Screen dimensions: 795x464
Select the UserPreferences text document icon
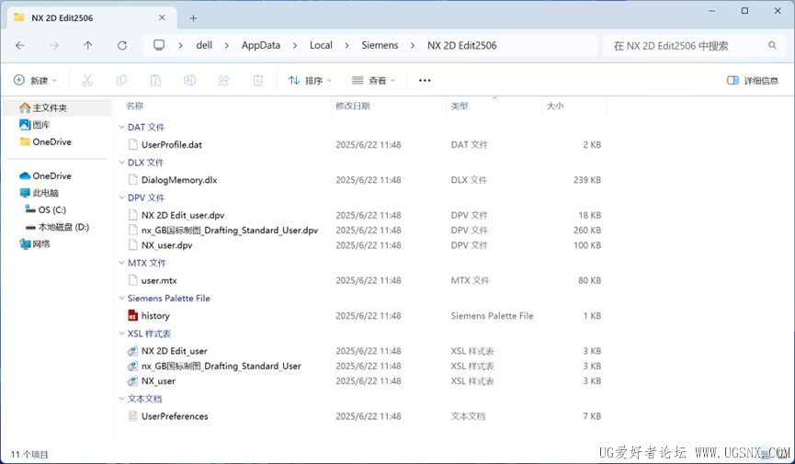click(x=133, y=416)
